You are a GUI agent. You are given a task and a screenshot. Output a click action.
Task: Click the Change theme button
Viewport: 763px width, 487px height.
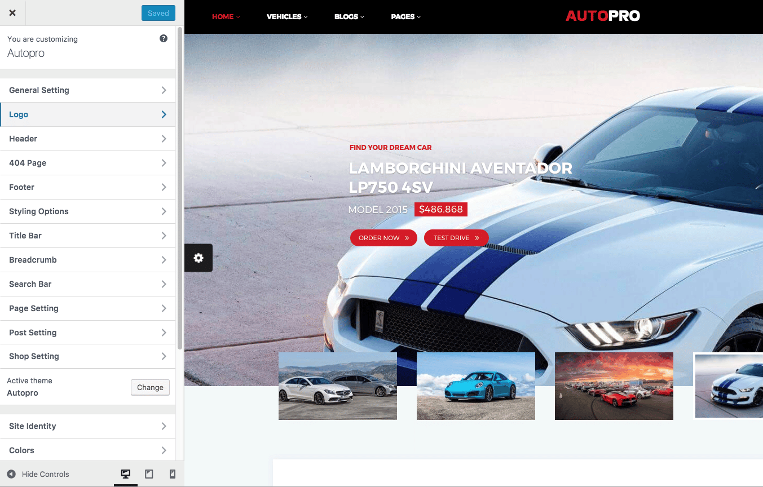tap(150, 387)
